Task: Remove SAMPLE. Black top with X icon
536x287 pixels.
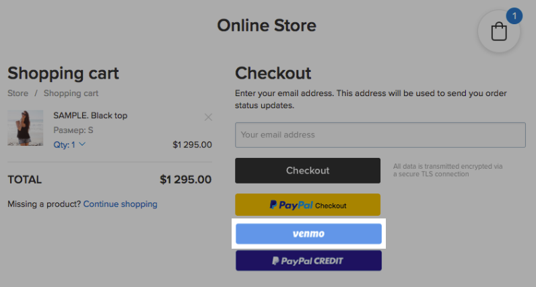Action: coord(208,118)
